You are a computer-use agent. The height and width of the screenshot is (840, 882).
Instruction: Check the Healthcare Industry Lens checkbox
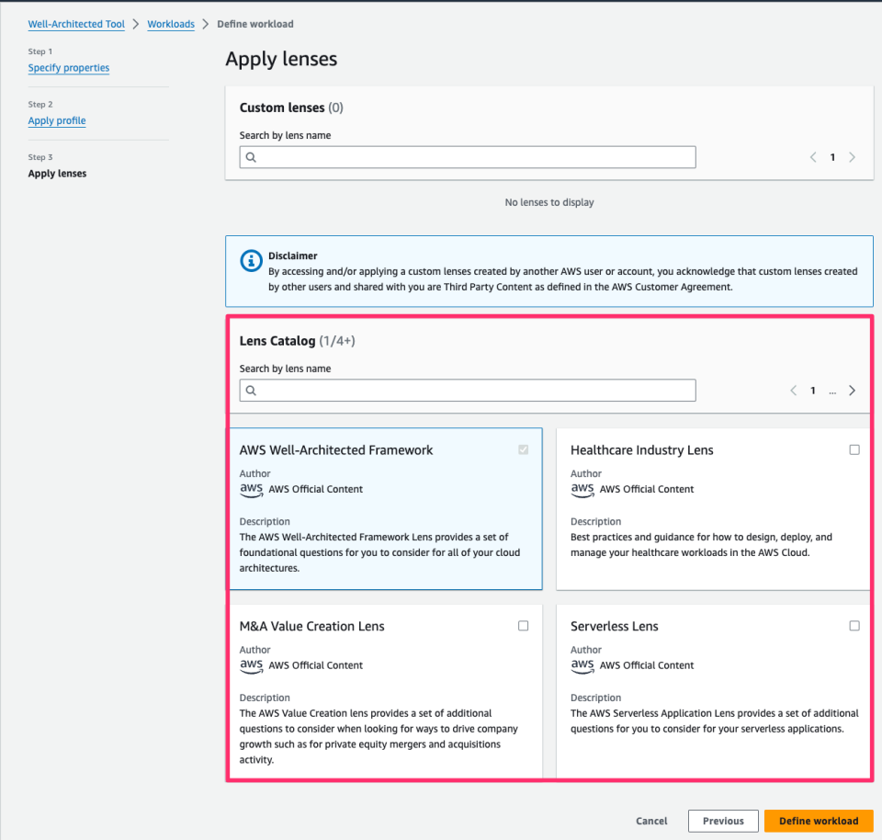click(x=854, y=449)
